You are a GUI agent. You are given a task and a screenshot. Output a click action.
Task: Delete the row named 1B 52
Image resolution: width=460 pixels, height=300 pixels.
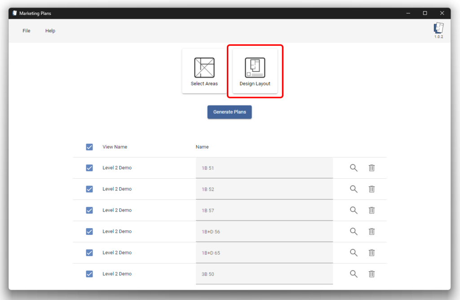coord(372,189)
